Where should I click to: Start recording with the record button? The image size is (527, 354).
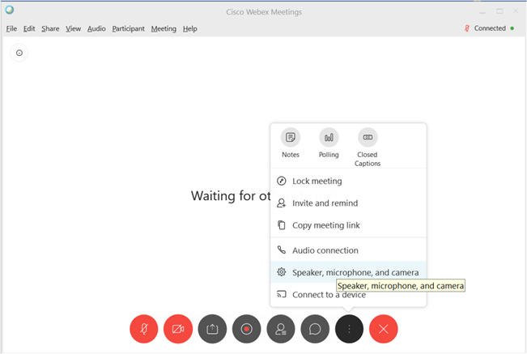[246, 329]
